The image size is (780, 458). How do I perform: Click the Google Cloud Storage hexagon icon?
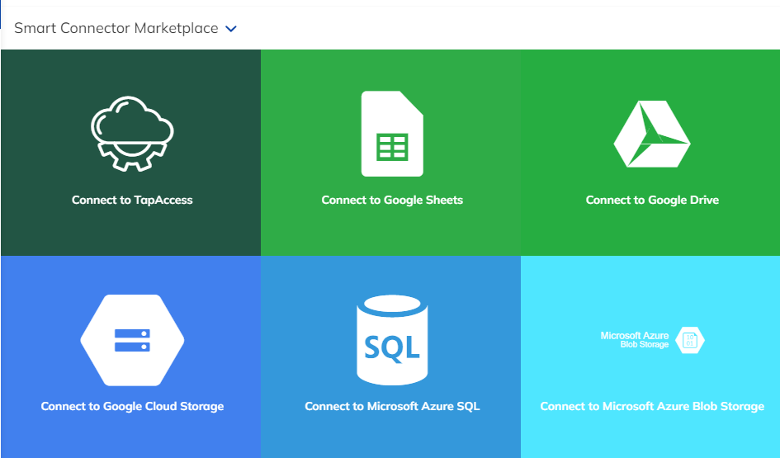click(x=132, y=340)
